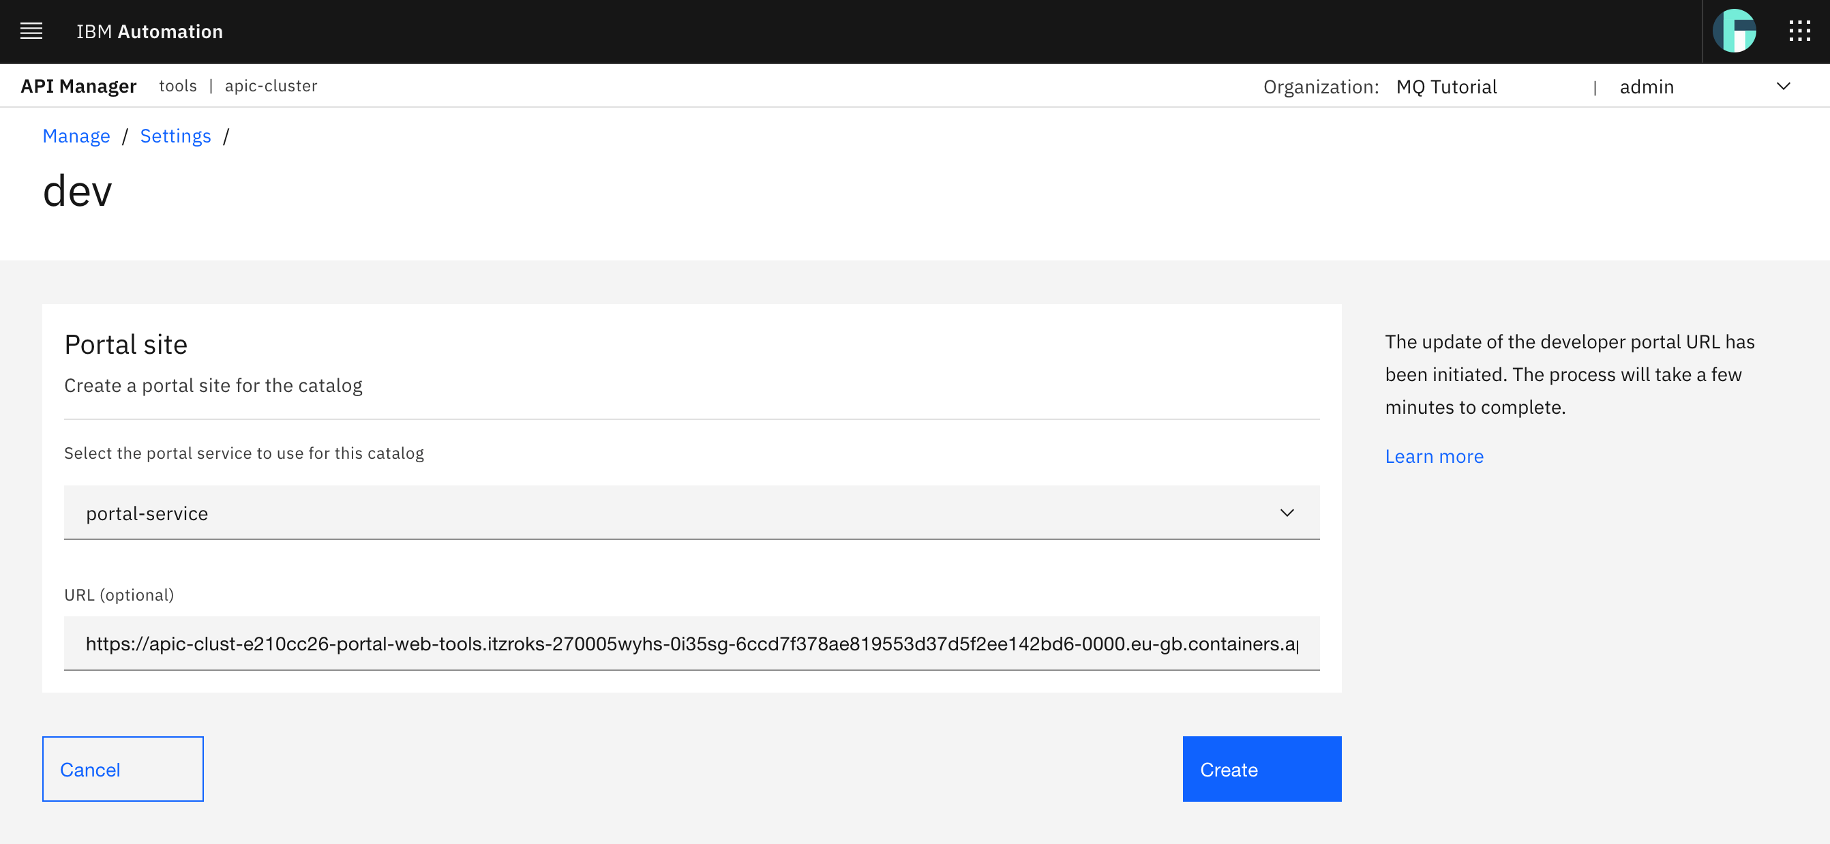
Task: Open Settings from the breadcrumb
Action: [175, 136]
